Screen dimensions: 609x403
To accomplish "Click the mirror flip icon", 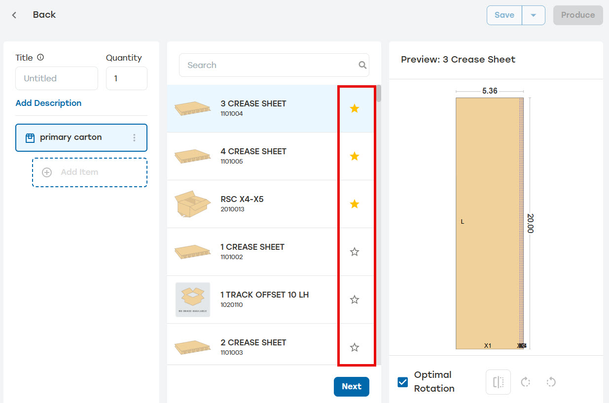I will [x=498, y=382].
